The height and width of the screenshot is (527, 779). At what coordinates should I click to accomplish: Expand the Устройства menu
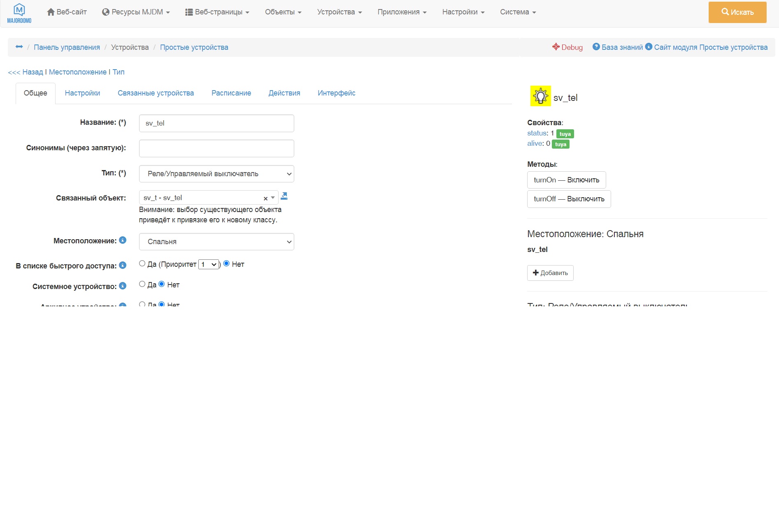[340, 12]
